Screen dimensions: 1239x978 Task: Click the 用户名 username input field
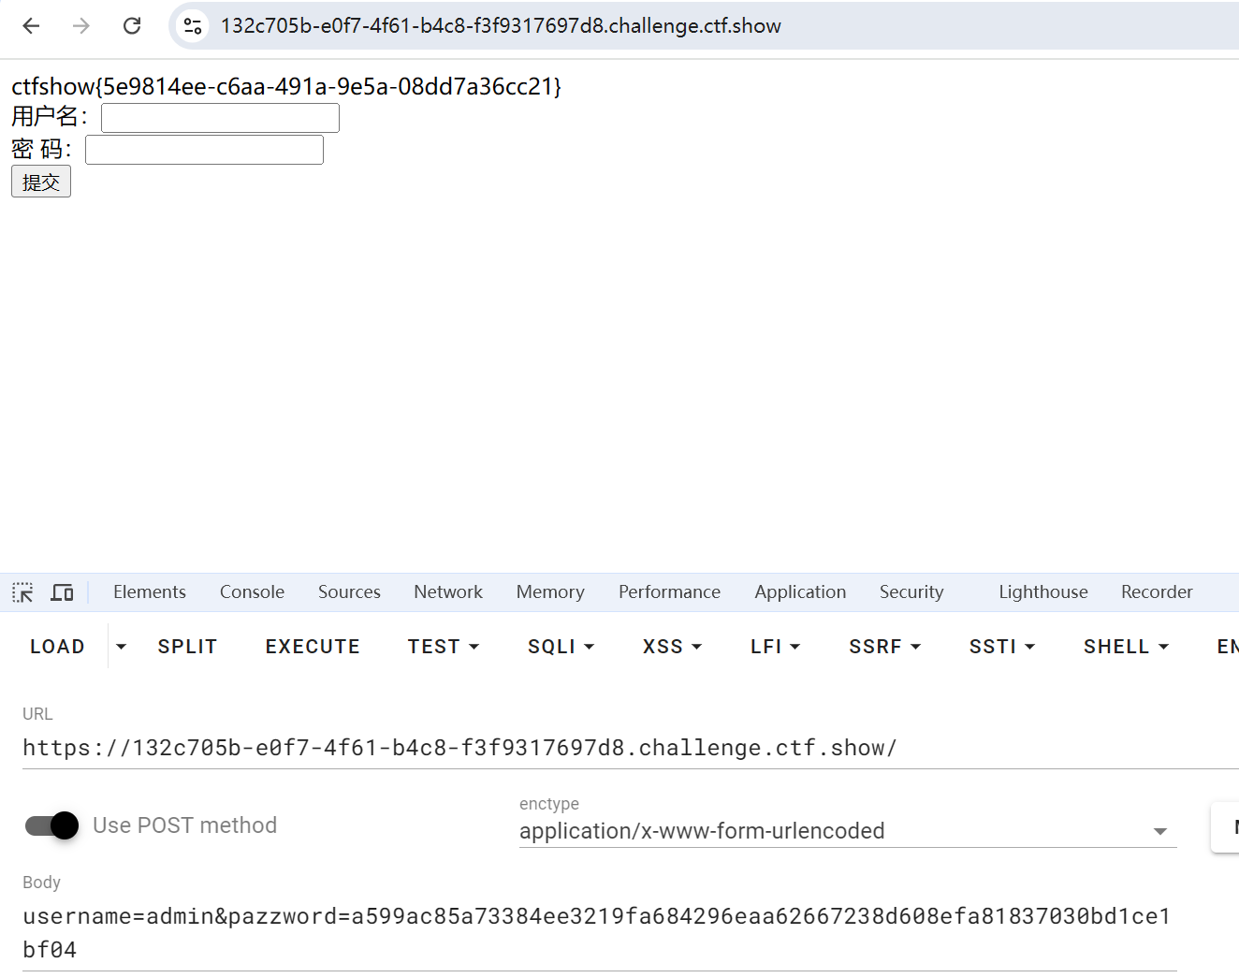220,117
